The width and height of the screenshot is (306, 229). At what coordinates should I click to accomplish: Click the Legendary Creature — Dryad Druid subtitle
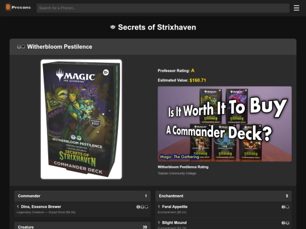pyautogui.click(x=46, y=212)
